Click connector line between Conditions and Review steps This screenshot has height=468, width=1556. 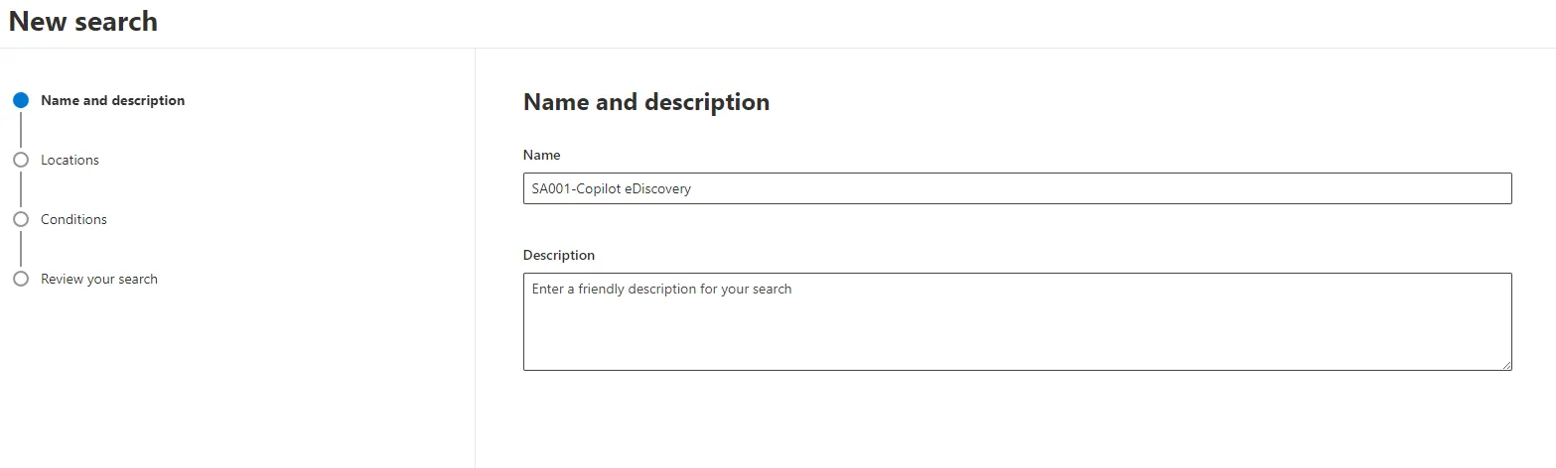(21, 249)
